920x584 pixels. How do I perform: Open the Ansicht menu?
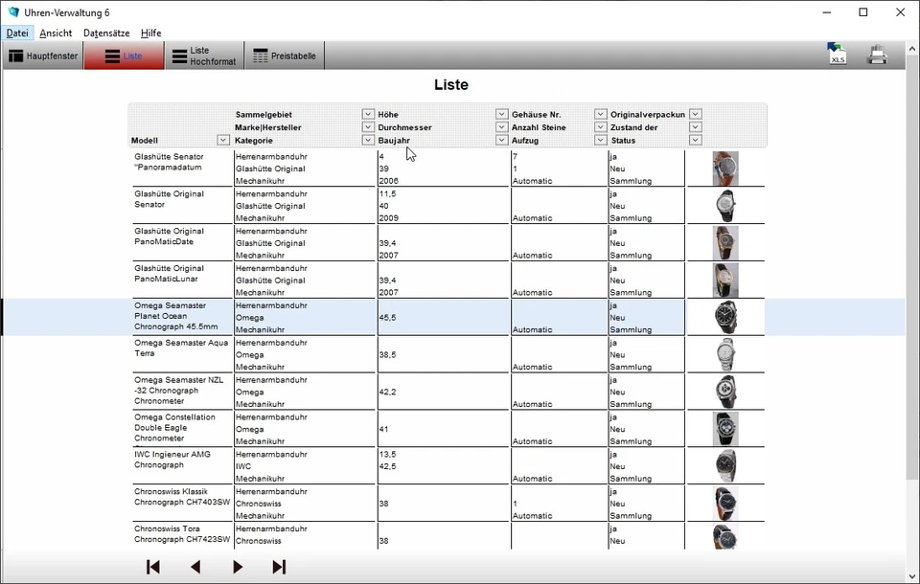pos(55,32)
